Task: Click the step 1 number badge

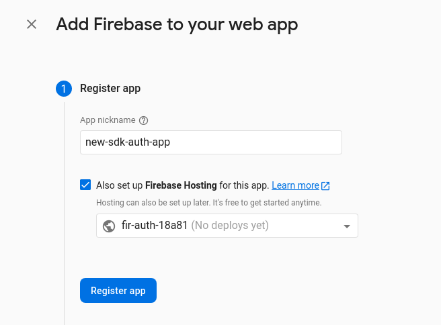Action: [x=64, y=89]
